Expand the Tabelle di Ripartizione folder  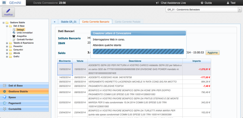pyautogui.click(x=7, y=43)
